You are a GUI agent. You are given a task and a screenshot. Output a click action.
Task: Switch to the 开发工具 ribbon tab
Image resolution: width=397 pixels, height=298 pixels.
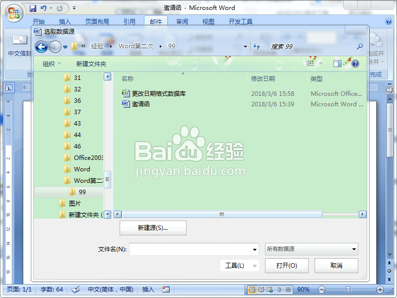[241, 22]
